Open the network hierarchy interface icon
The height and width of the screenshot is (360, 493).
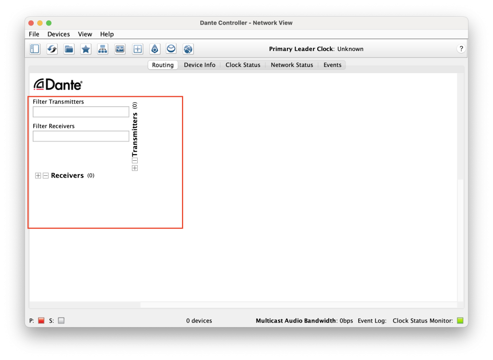point(103,49)
